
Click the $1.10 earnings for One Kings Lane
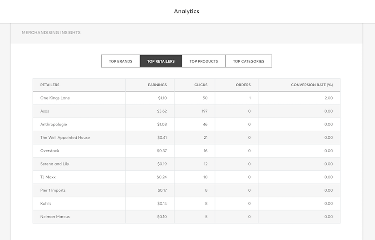coord(162,98)
